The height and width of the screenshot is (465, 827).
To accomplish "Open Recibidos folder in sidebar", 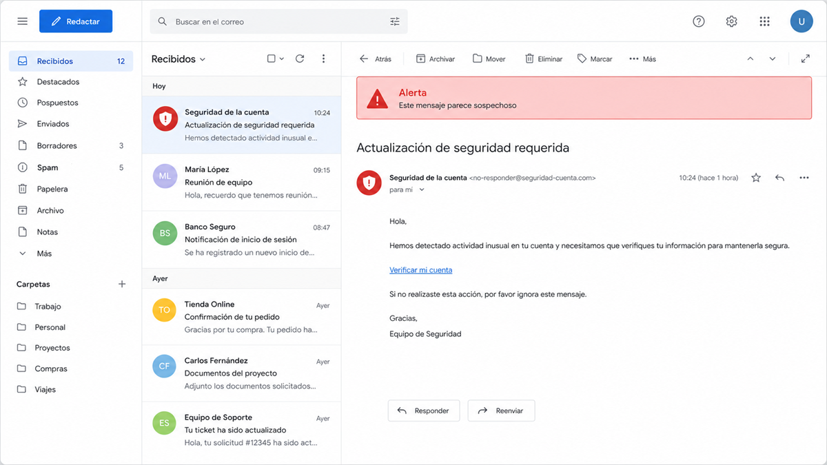I will pos(72,61).
